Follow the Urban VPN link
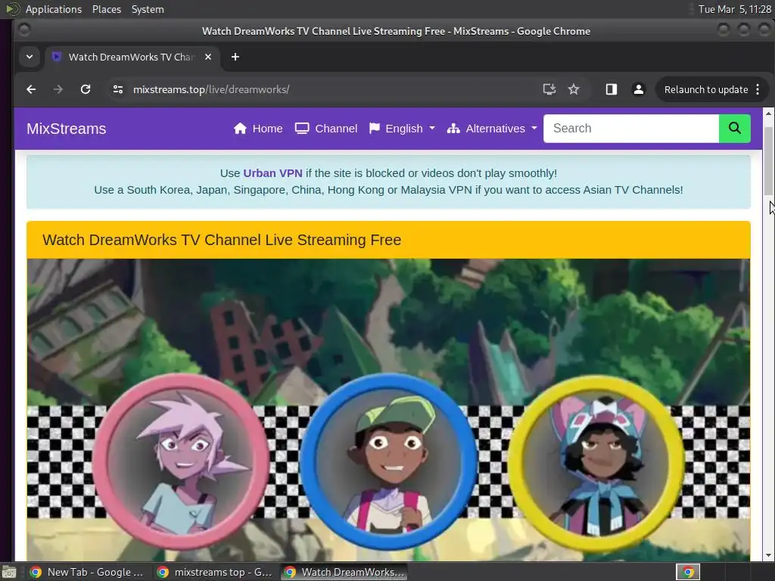 click(272, 173)
